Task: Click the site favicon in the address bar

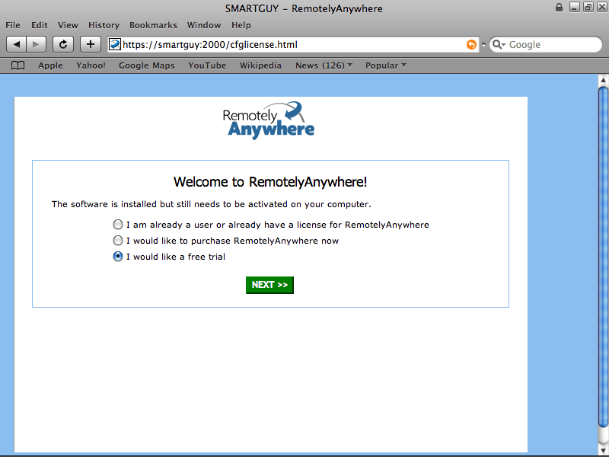Action: (115, 44)
